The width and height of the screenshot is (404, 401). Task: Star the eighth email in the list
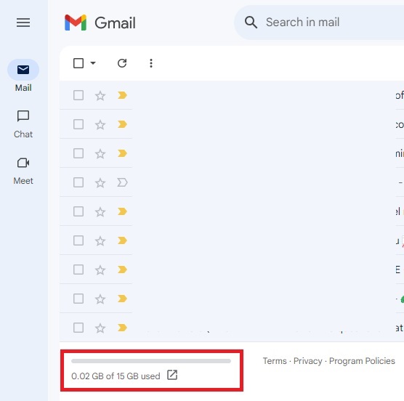click(100, 299)
